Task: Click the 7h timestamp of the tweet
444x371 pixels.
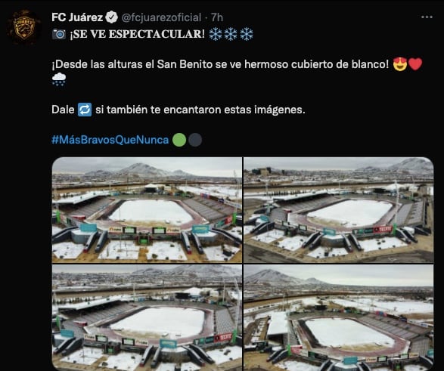Action: pos(217,17)
